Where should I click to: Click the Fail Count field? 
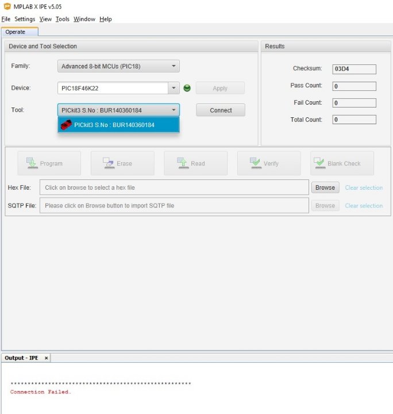click(355, 103)
